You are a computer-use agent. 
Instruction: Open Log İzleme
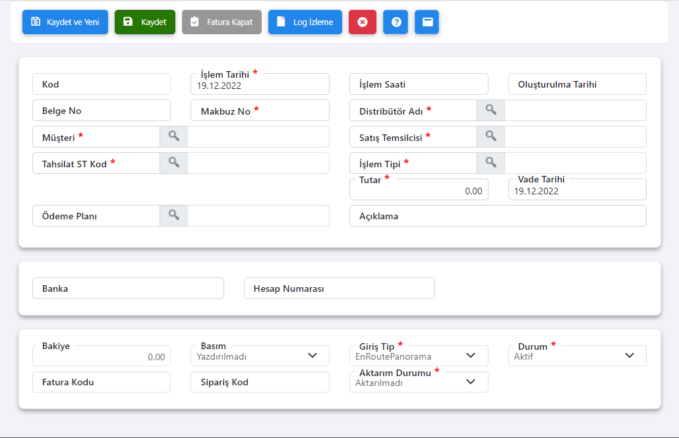(305, 22)
